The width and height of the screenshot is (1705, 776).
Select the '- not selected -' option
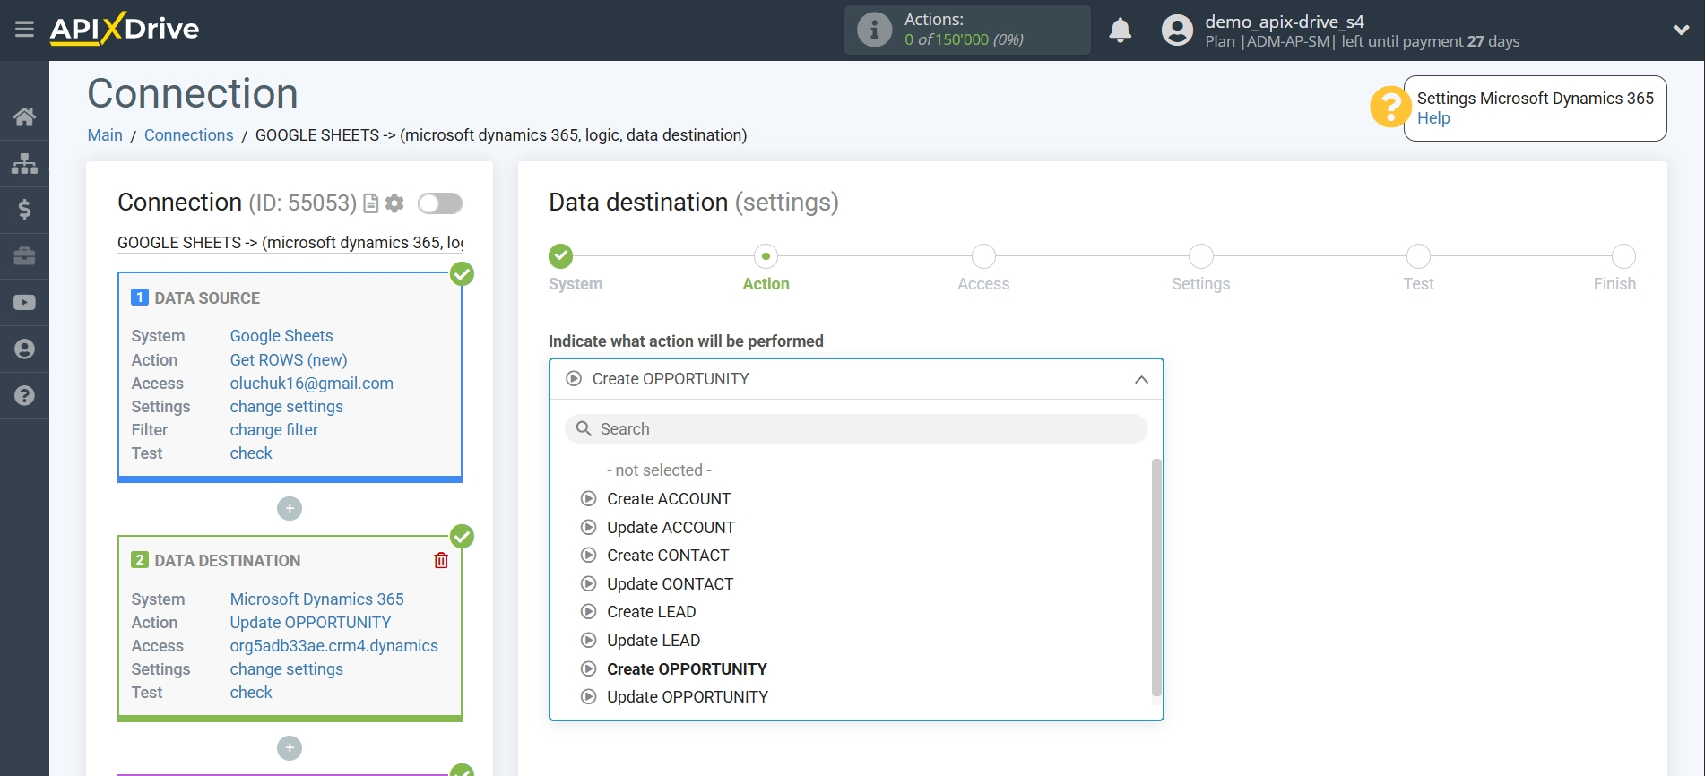pos(659,470)
